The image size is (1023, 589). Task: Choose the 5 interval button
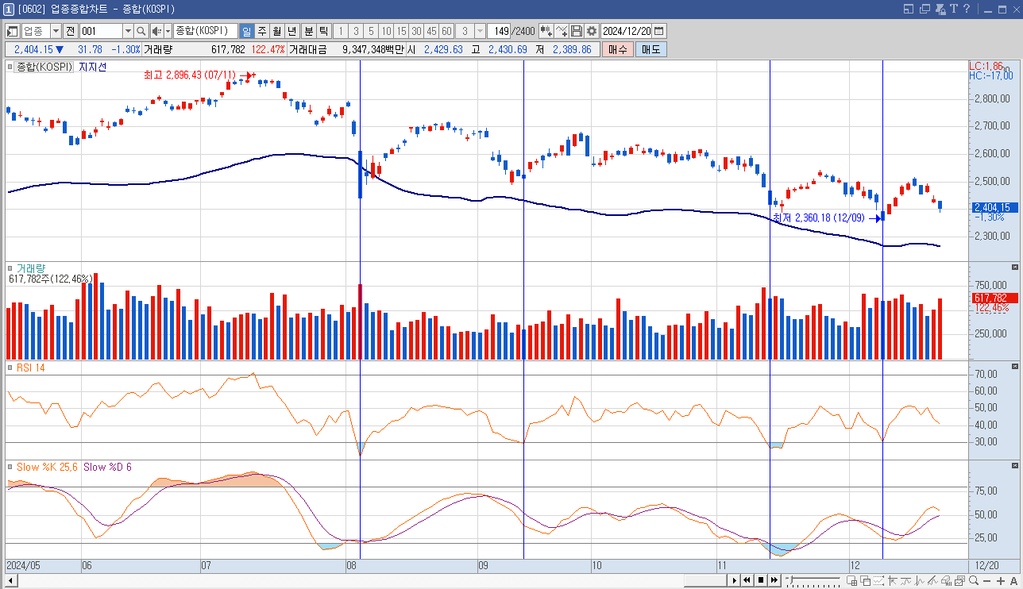(x=371, y=31)
